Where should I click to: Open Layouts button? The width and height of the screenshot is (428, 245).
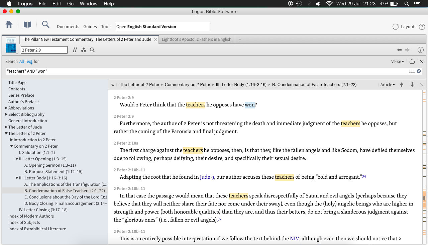pyautogui.click(x=404, y=27)
